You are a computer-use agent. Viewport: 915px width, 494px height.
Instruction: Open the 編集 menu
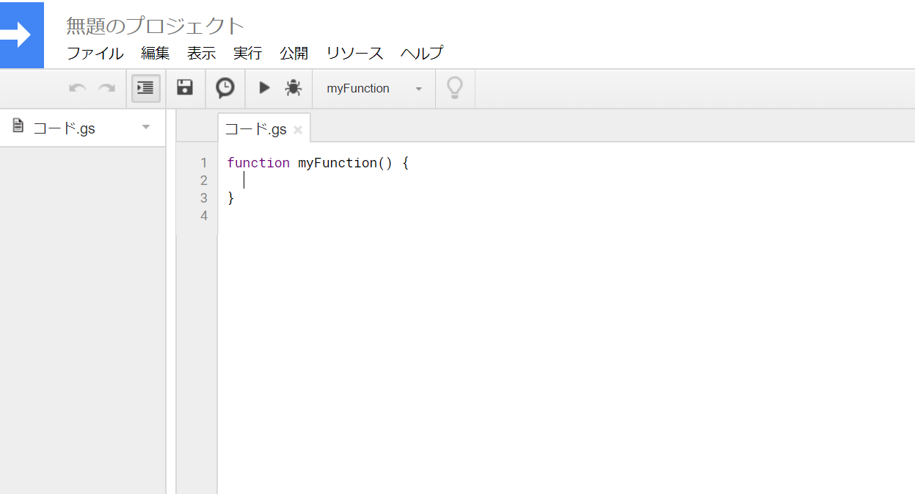[x=156, y=53]
